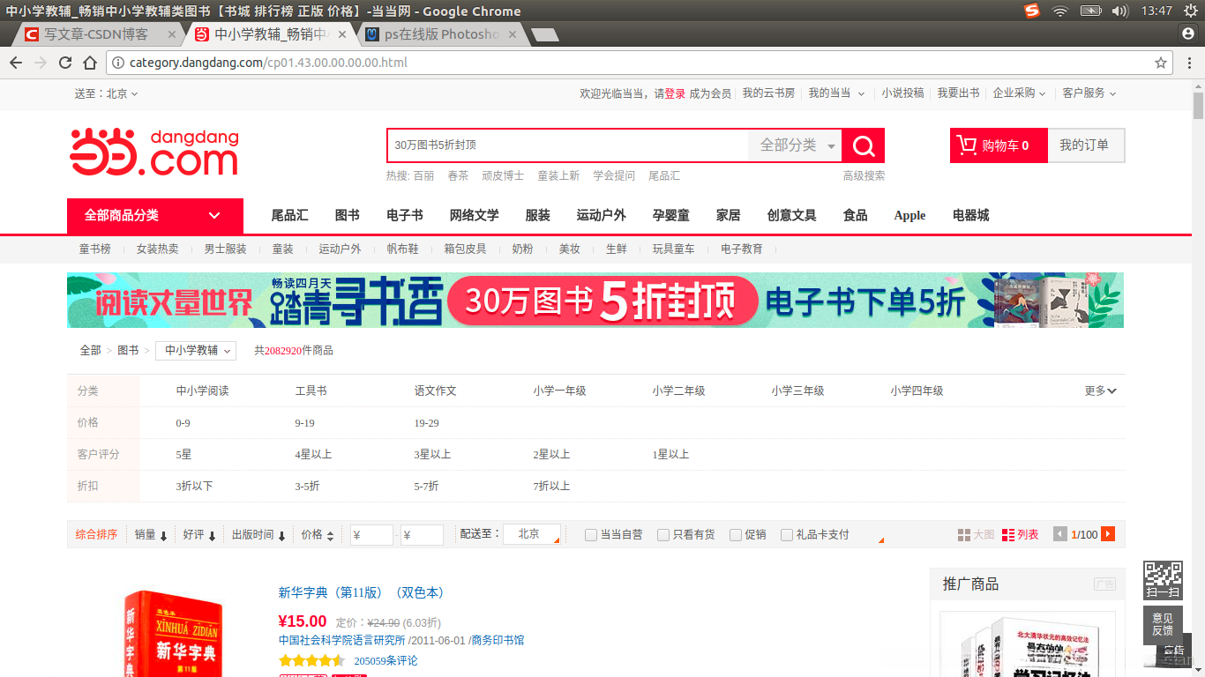Switch to the 写文章-CSDN博客 tab
Image resolution: width=1205 pixels, height=677 pixels.
pyautogui.click(x=97, y=34)
